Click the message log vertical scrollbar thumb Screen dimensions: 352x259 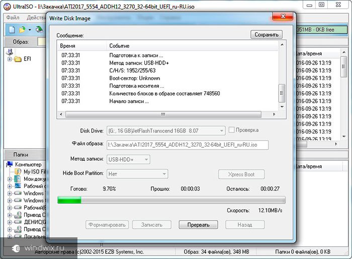point(282,93)
